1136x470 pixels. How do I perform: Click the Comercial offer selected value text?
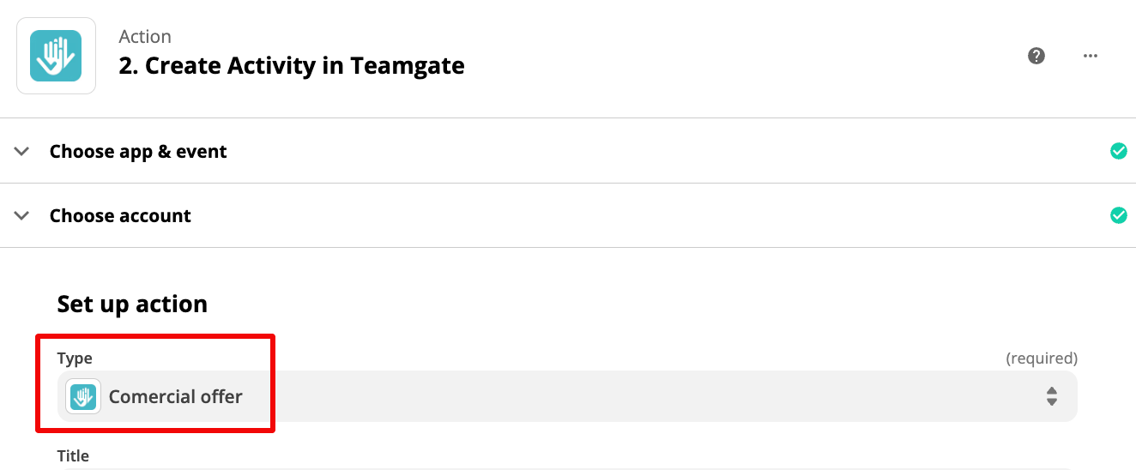(176, 397)
